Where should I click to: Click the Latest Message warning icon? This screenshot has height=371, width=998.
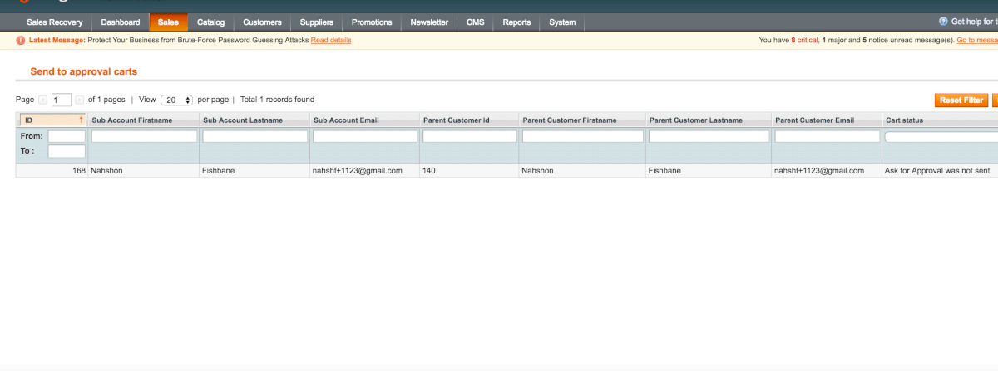tap(21, 41)
